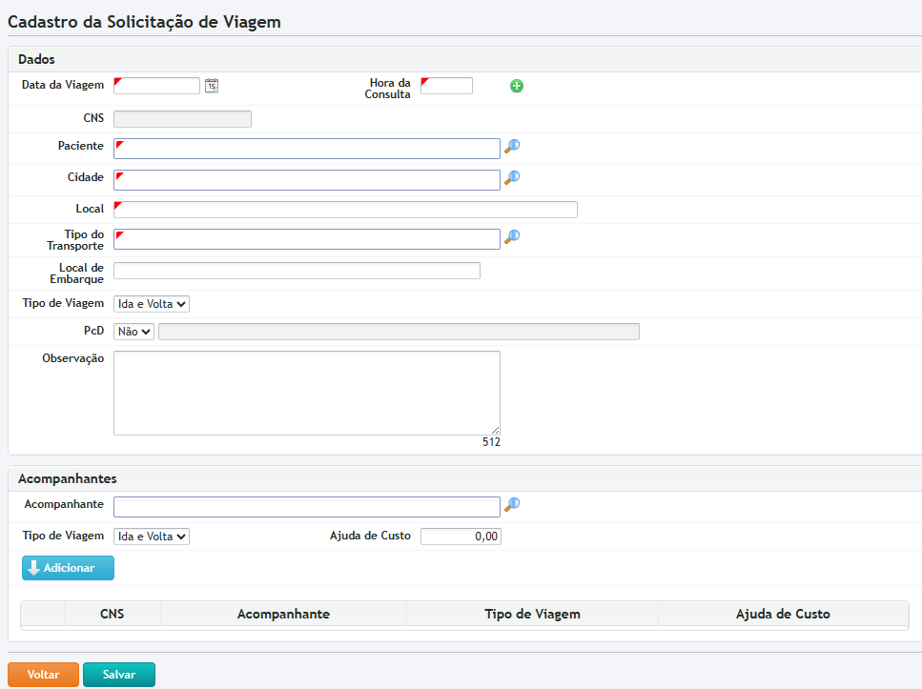Open the Tipo do Transporte search icon

[x=512, y=236]
